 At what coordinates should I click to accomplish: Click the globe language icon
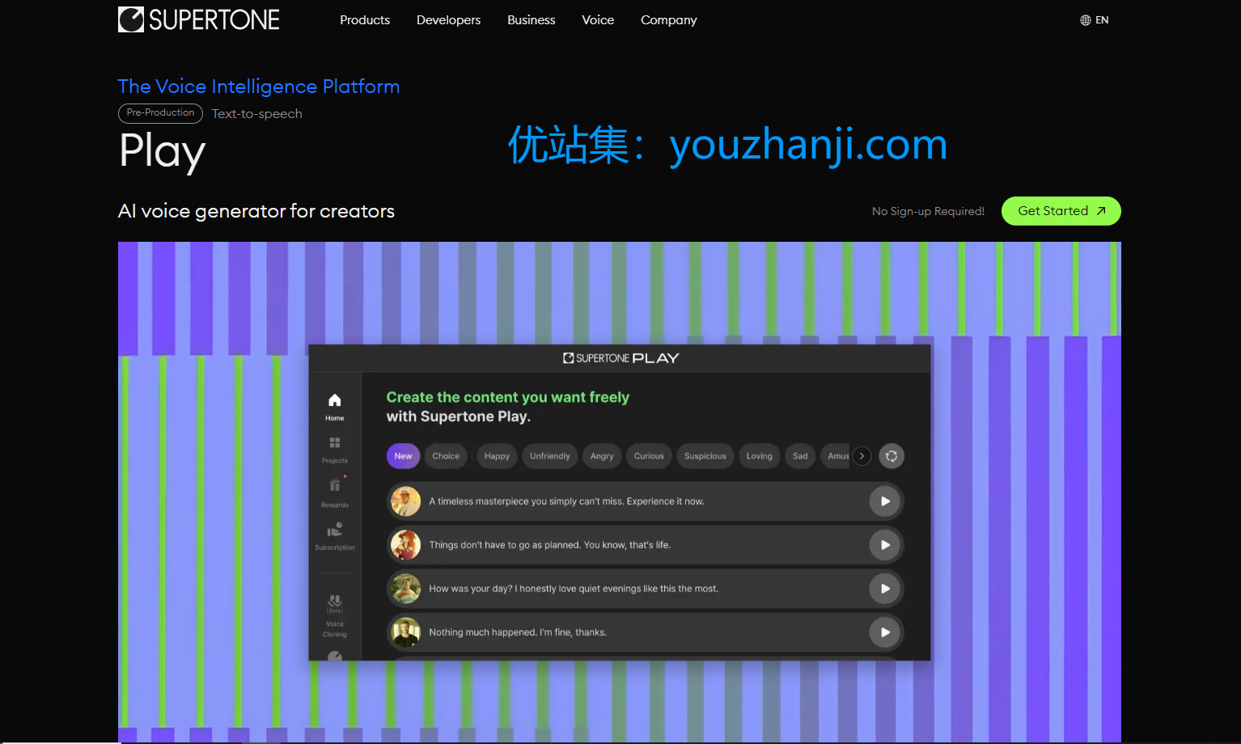click(1086, 20)
